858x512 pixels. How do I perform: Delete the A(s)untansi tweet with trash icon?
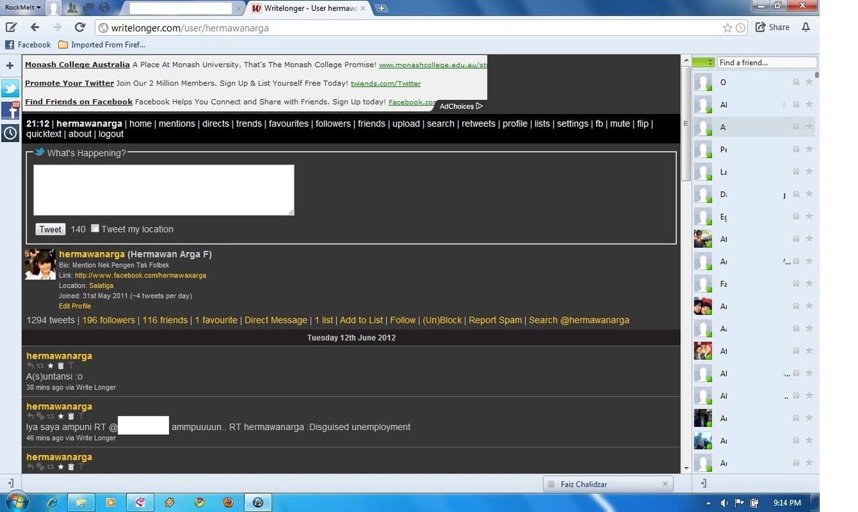tap(60, 366)
